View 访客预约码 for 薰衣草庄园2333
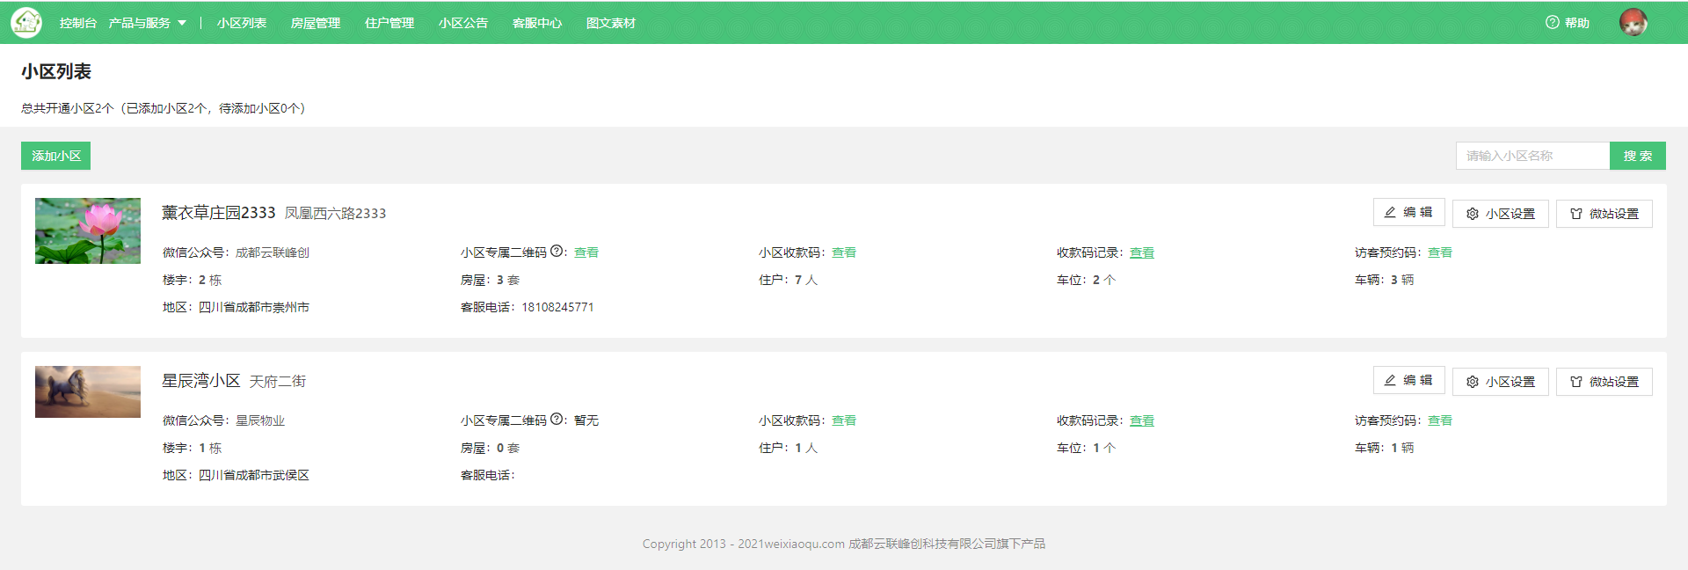This screenshot has width=1688, height=570. [1440, 252]
